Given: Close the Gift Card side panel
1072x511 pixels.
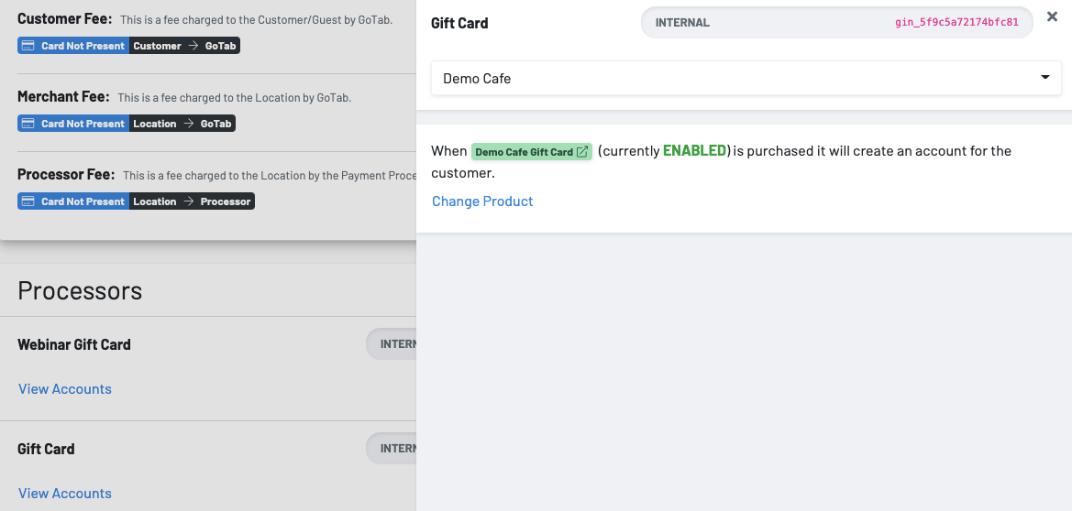Looking at the screenshot, I should pos(1052,16).
